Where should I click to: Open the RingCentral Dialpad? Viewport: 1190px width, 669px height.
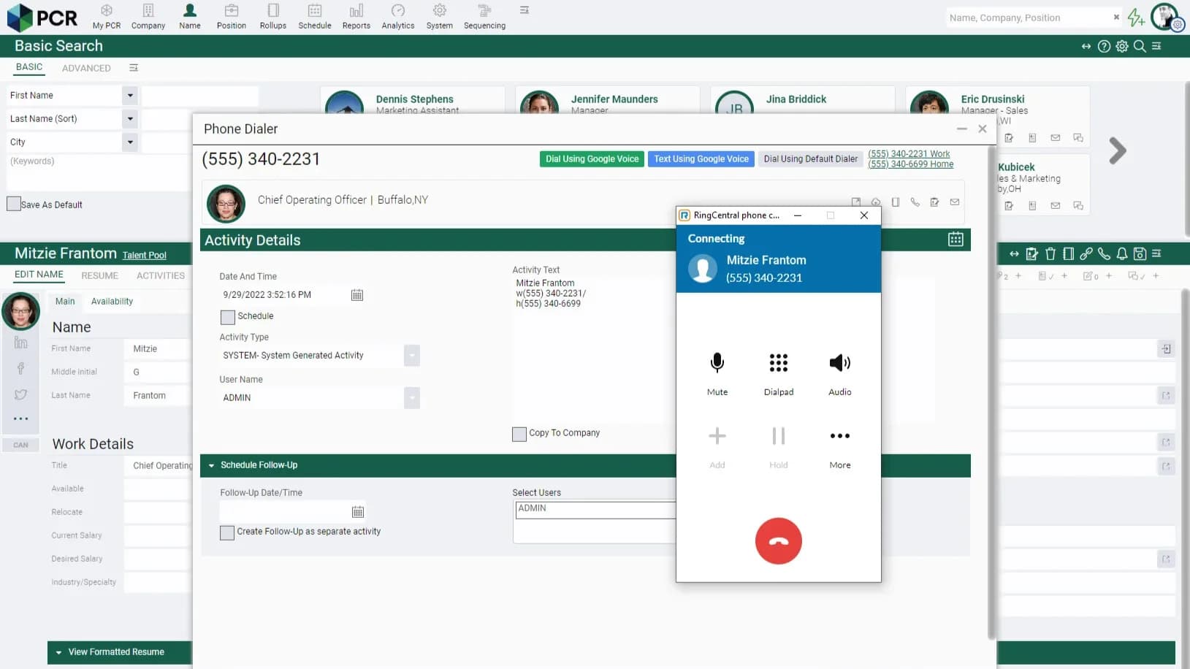[x=779, y=374]
